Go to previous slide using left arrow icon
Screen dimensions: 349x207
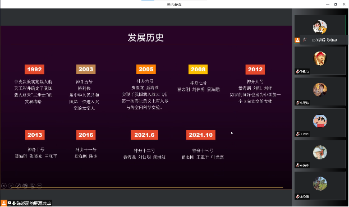4,186
